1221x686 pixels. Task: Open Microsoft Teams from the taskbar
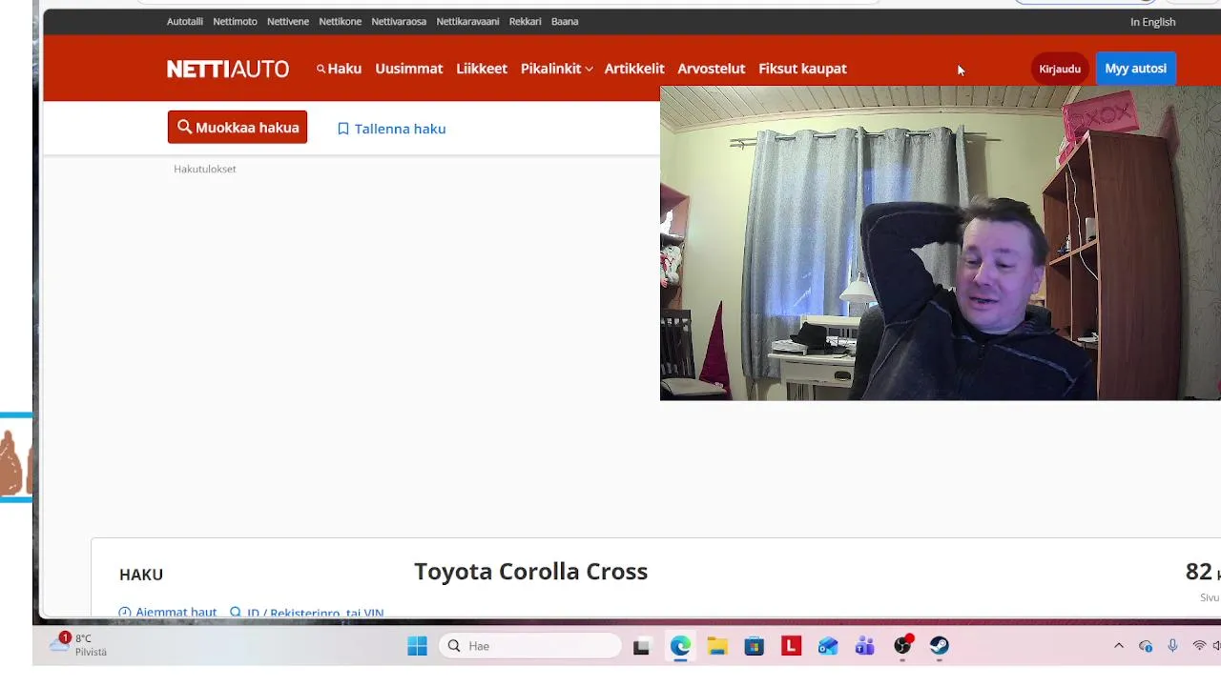865,646
